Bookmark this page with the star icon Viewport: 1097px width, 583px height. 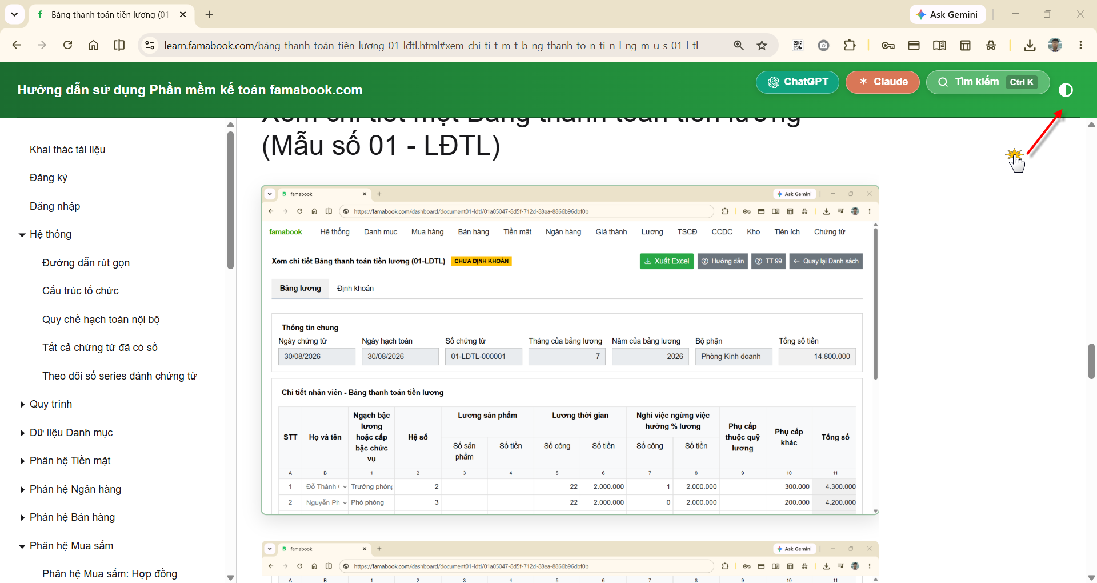(762, 45)
